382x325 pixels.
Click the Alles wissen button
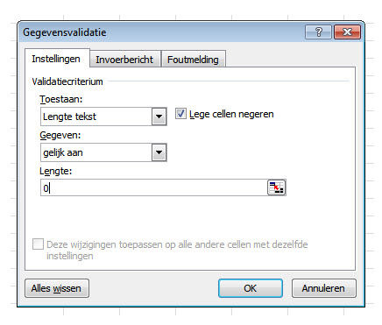point(56,288)
